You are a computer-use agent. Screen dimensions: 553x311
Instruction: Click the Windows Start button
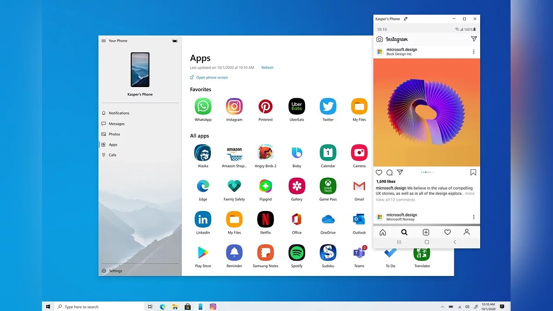point(48,306)
